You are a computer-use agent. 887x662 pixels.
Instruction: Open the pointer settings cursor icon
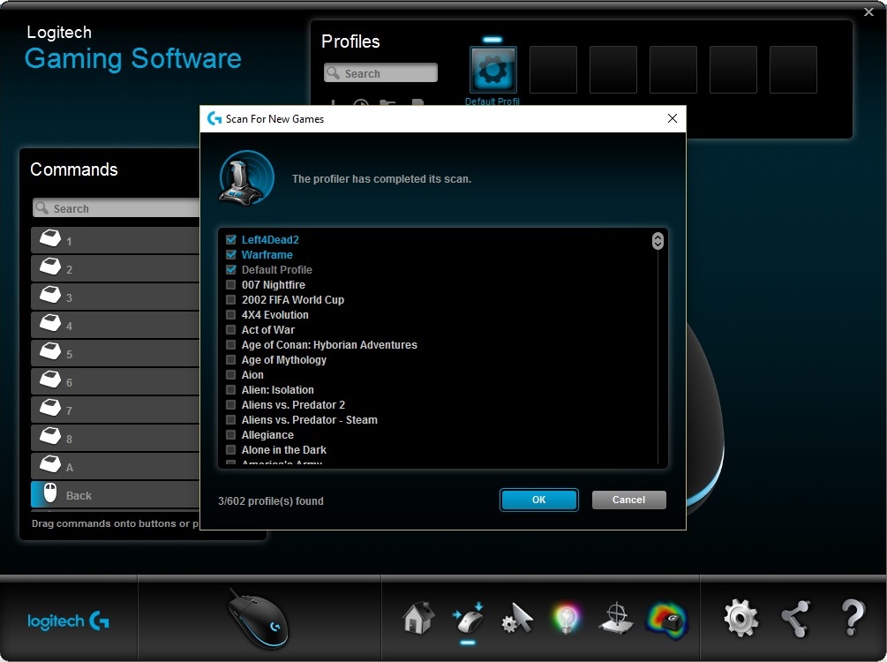pyautogui.click(x=517, y=618)
